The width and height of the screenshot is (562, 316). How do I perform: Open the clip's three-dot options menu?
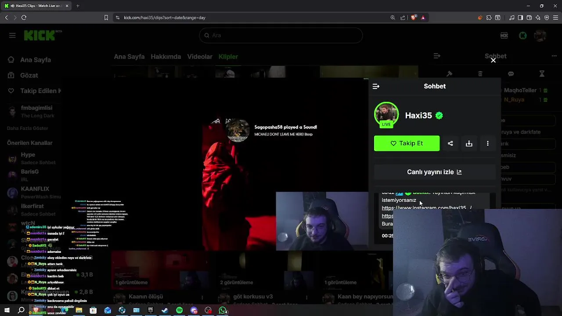(488, 143)
